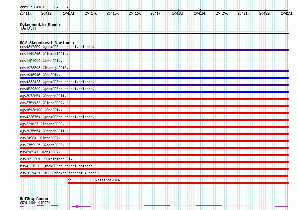Select the nsv4332423 gnomAD variant label
Viewport: 298px width, 210px height.
[x=57, y=82]
